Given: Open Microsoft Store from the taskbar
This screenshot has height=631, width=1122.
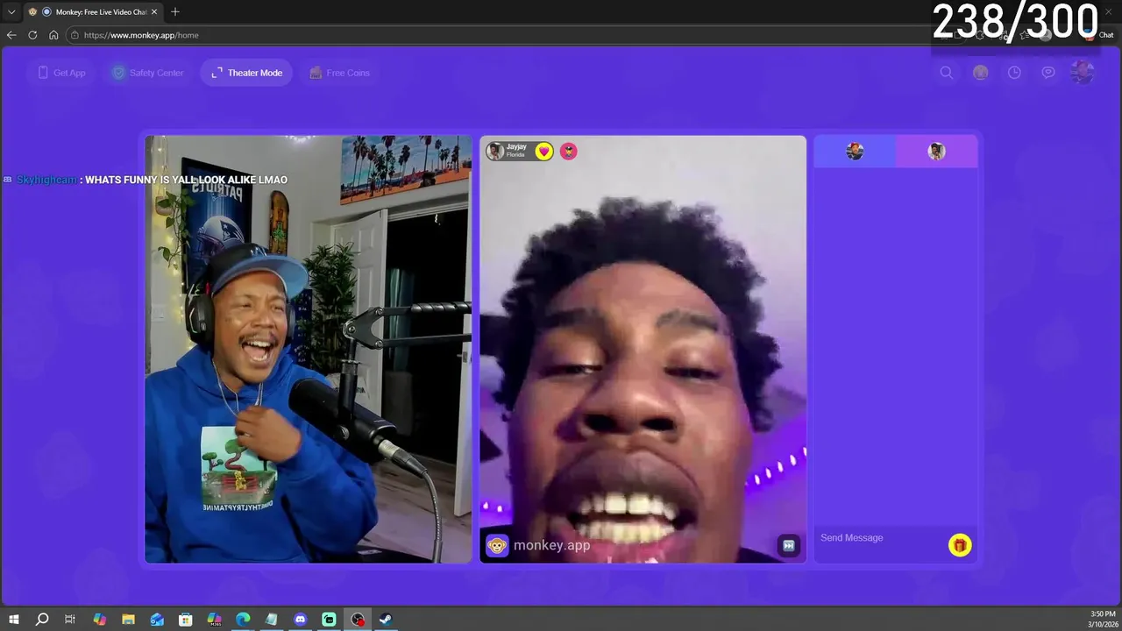Looking at the screenshot, I should click(186, 620).
